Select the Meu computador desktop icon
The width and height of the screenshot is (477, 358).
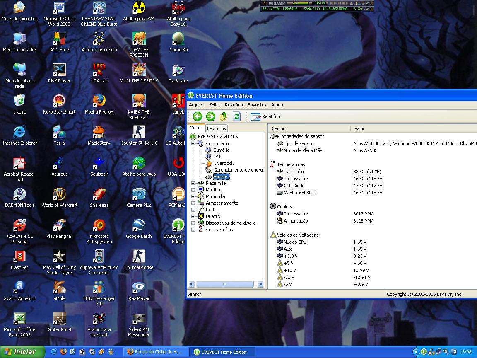click(x=19, y=42)
